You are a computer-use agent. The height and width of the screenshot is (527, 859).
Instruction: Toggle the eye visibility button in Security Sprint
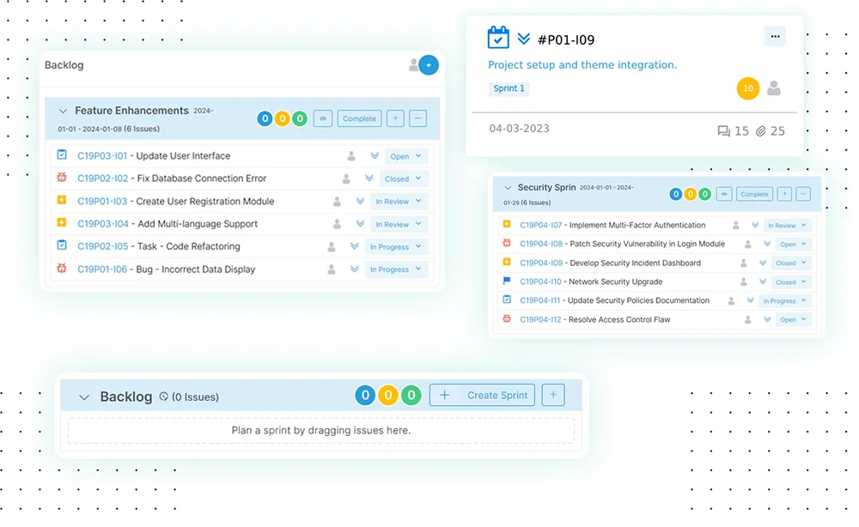click(724, 194)
